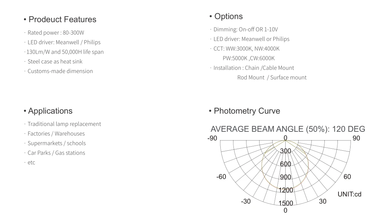The width and height of the screenshot is (379, 218).
Task: Click the 1200 label on polar chart
Action: click(x=286, y=190)
